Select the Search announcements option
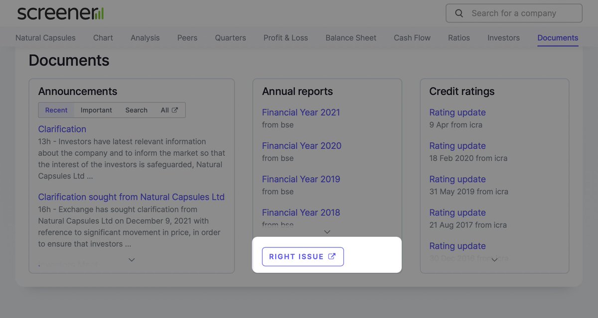The width and height of the screenshot is (598, 318). coord(137,110)
